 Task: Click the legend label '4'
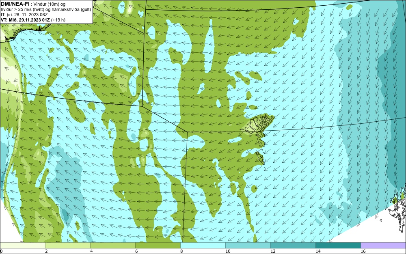point(91,251)
